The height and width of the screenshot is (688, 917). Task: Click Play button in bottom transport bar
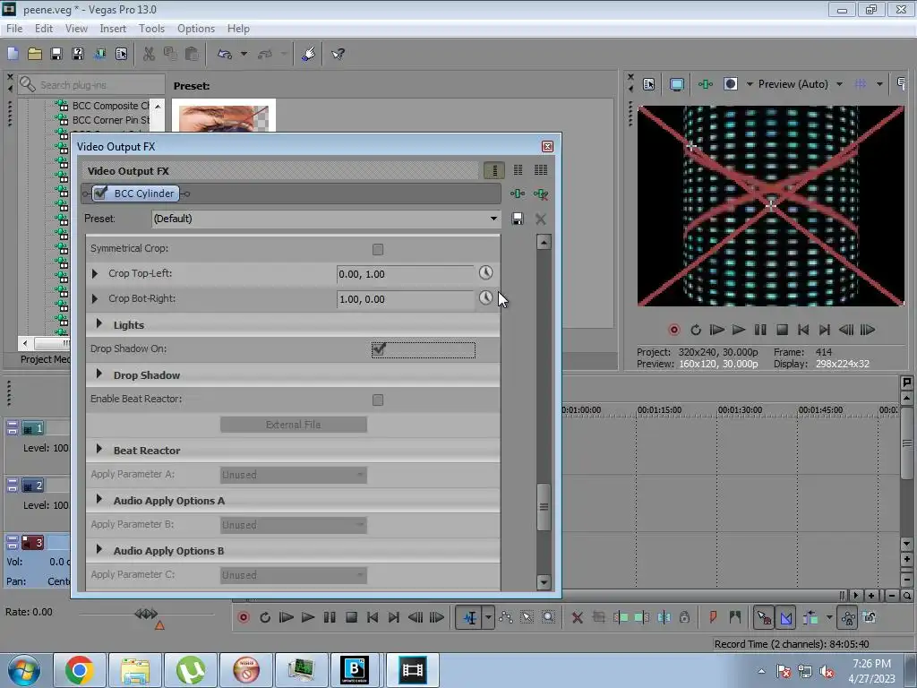pos(308,617)
